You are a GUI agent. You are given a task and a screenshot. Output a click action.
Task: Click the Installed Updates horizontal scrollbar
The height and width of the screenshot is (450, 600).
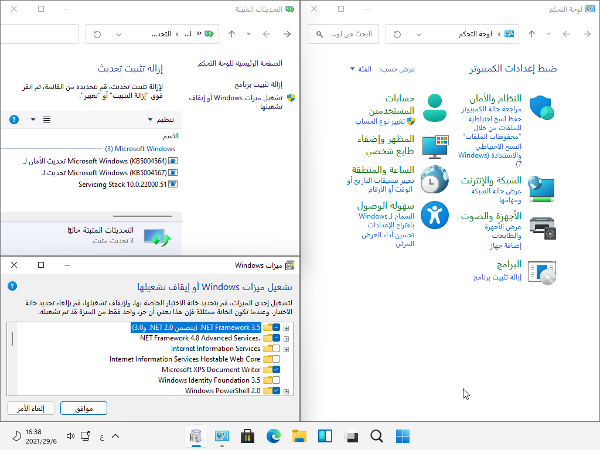click(143, 216)
